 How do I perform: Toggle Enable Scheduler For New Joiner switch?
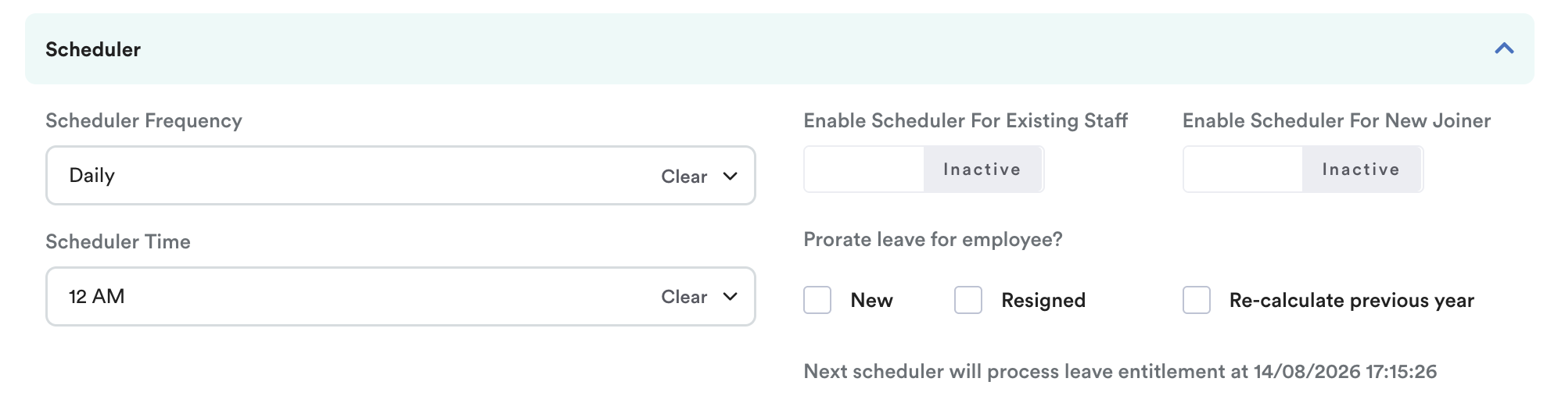pyautogui.click(x=1303, y=169)
